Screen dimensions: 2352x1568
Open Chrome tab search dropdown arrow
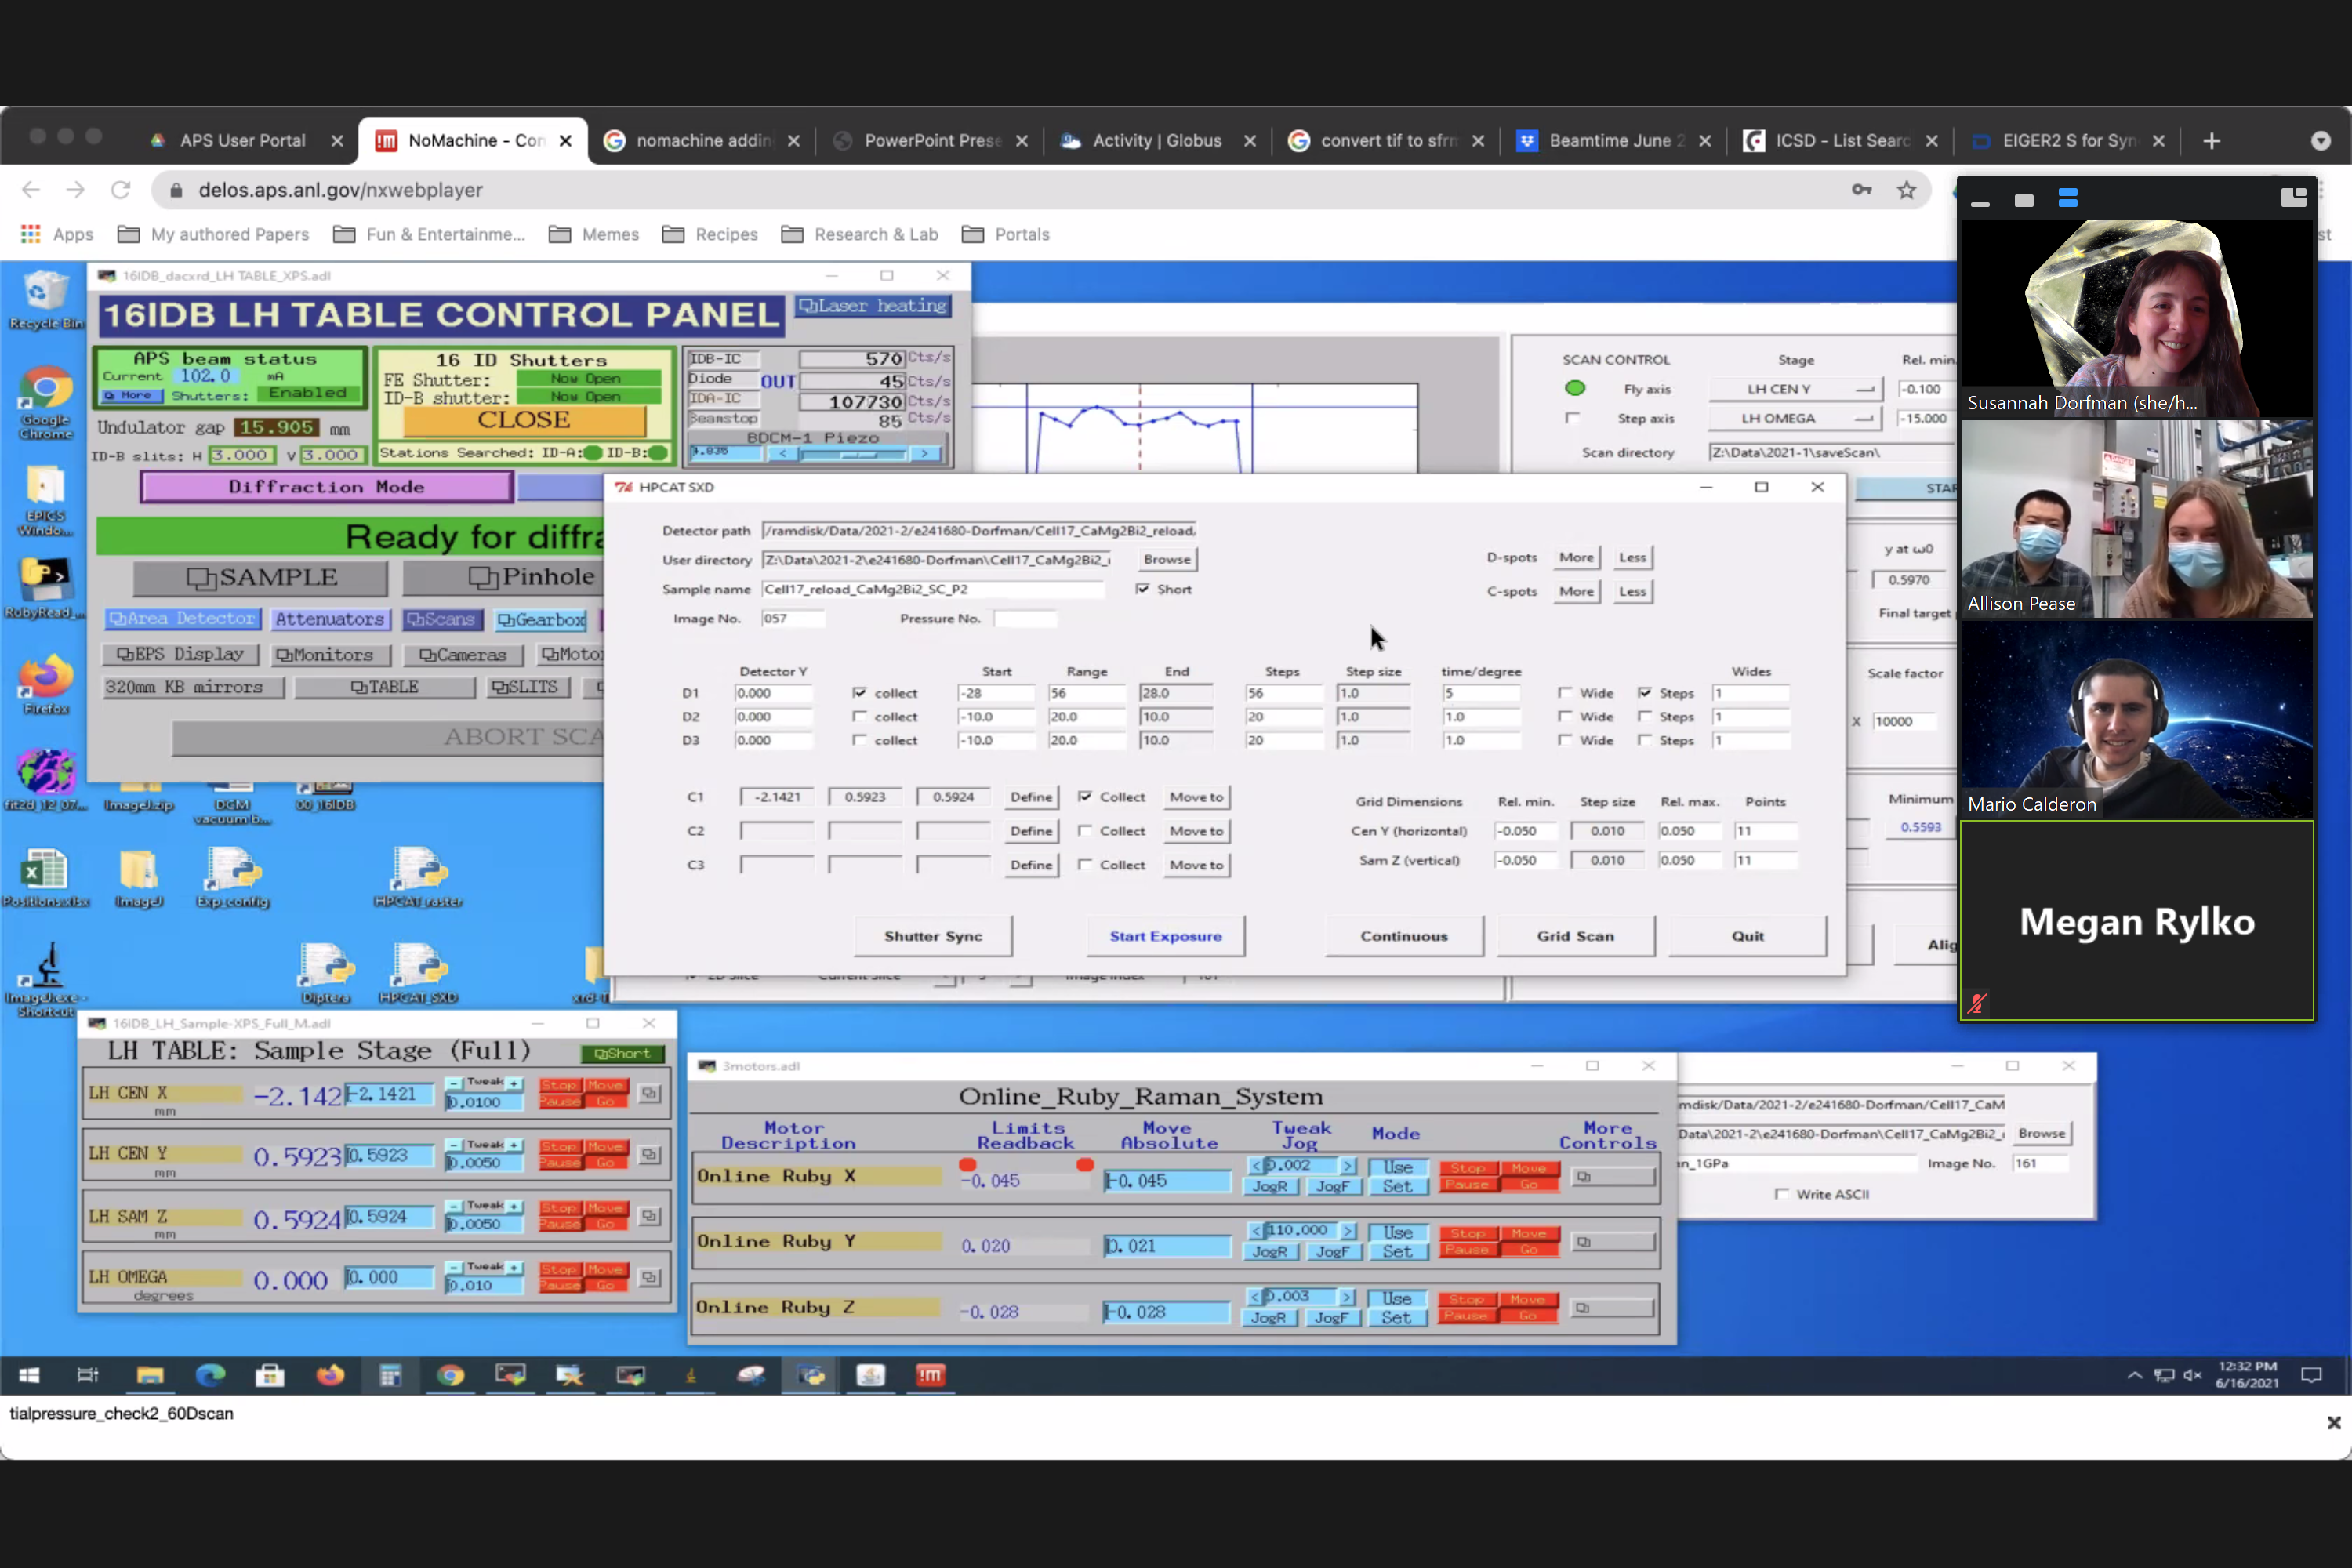[2320, 141]
